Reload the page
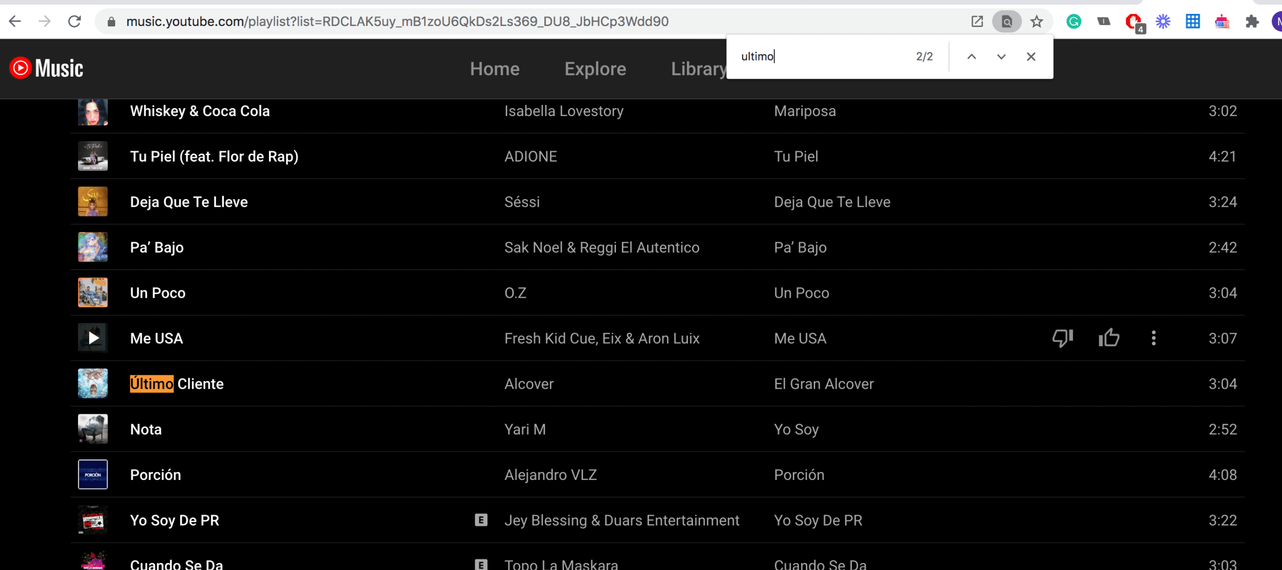The height and width of the screenshot is (570, 1282). point(75,22)
